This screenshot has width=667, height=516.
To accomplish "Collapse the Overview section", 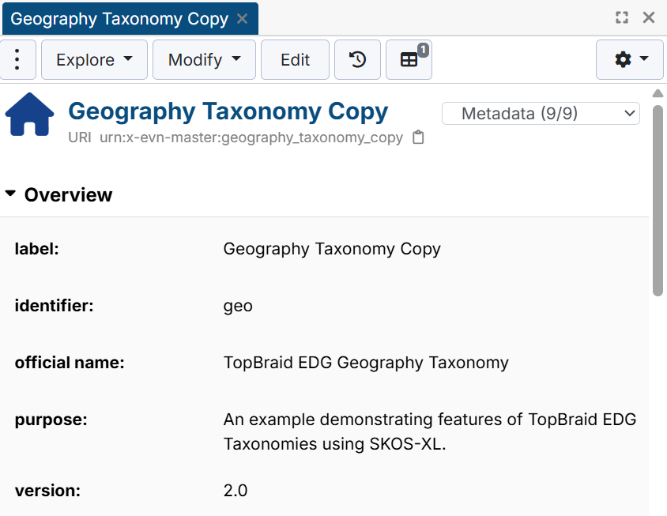I will click(10, 194).
